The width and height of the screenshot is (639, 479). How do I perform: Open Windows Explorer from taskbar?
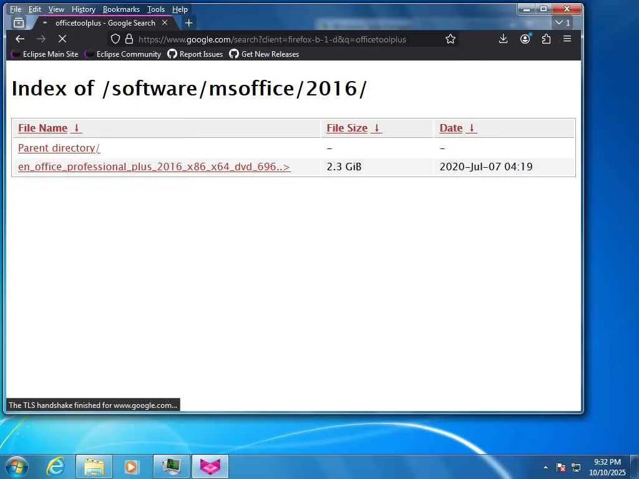tap(94, 467)
